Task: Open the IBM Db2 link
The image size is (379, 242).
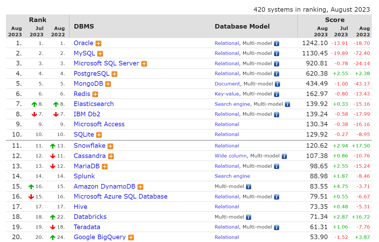Action: (x=87, y=114)
